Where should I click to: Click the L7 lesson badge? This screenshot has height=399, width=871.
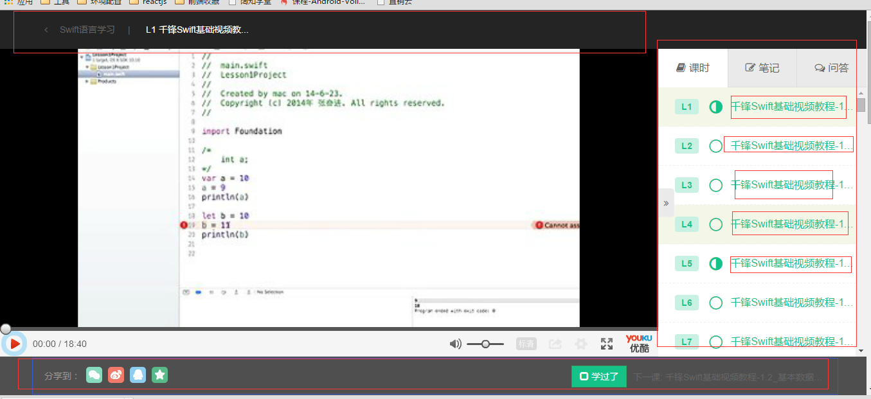687,342
